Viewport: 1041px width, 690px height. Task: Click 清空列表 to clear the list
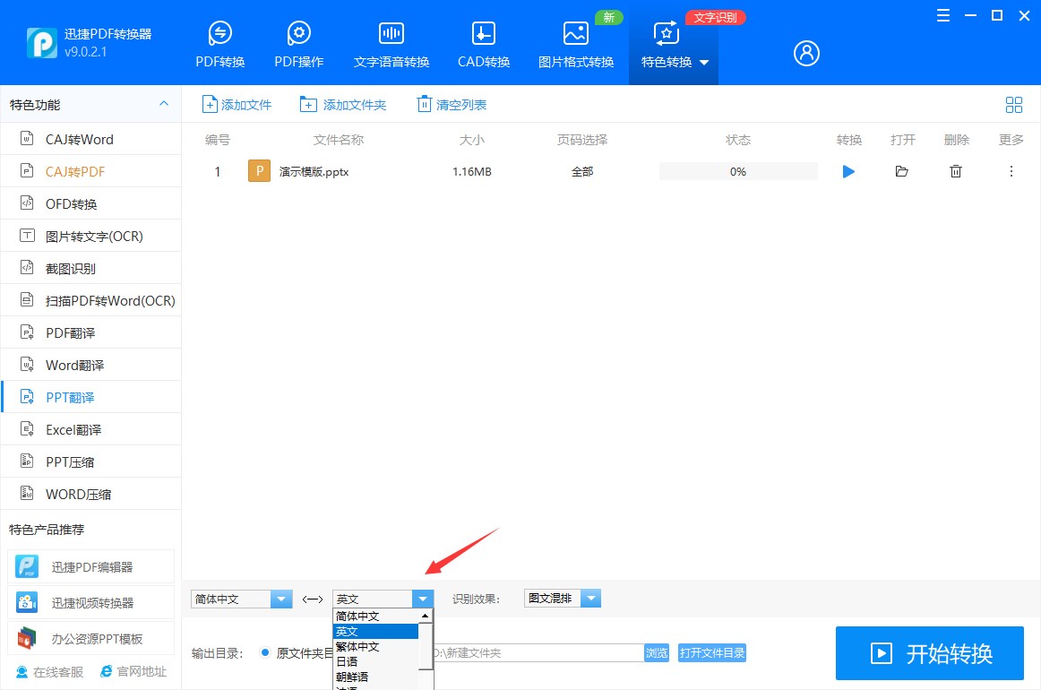(452, 104)
